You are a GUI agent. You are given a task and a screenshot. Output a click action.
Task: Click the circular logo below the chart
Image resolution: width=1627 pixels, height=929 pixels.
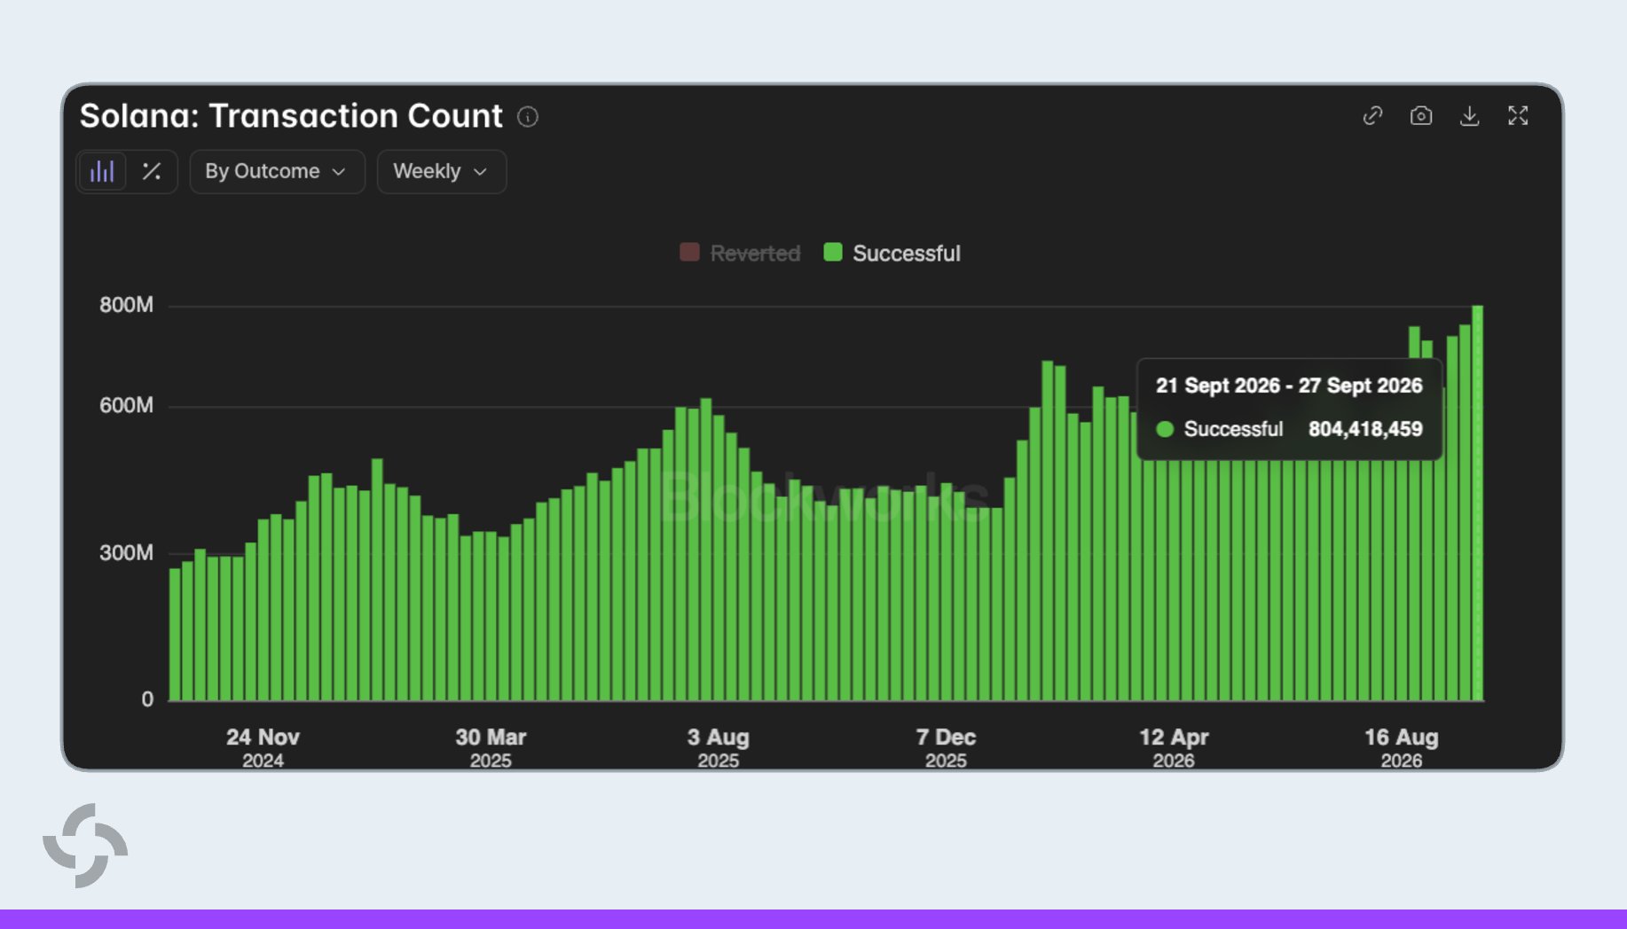(85, 846)
